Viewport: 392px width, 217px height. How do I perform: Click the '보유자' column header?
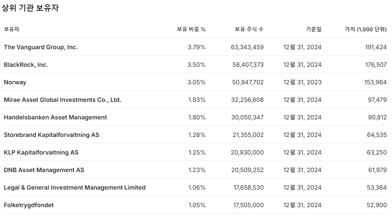[12, 29]
